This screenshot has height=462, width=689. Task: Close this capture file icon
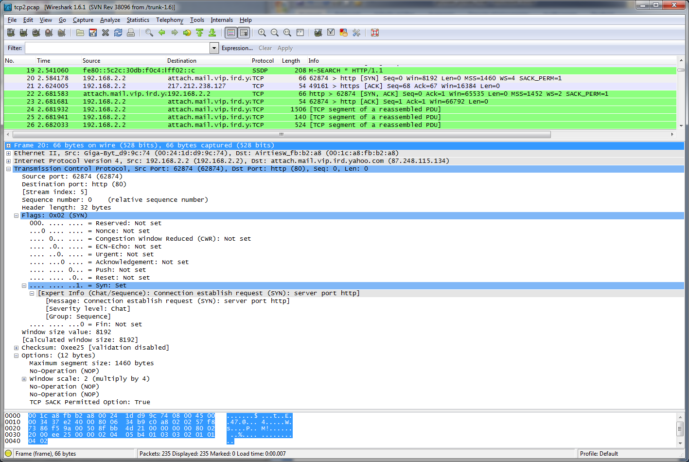coord(106,33)
